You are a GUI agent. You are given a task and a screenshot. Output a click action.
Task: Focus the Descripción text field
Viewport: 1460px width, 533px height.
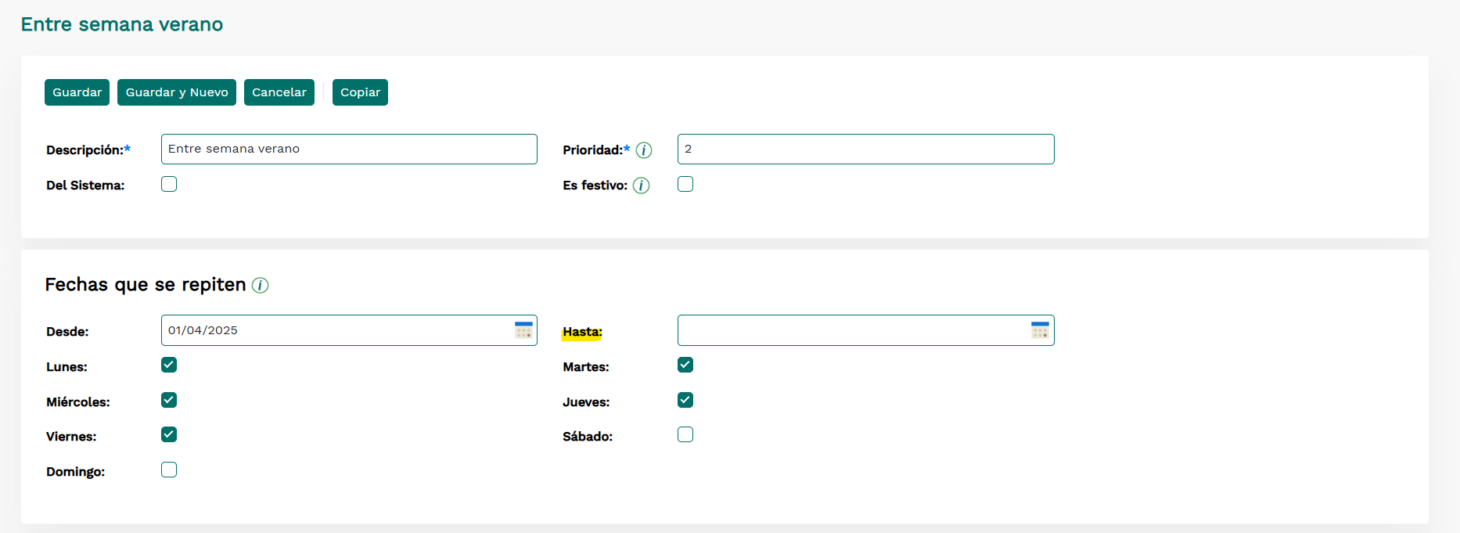(x=349, y=149)
